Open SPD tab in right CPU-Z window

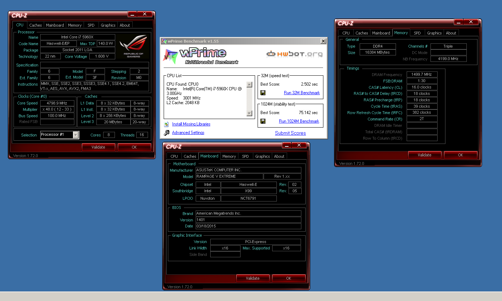click(417, 33)
